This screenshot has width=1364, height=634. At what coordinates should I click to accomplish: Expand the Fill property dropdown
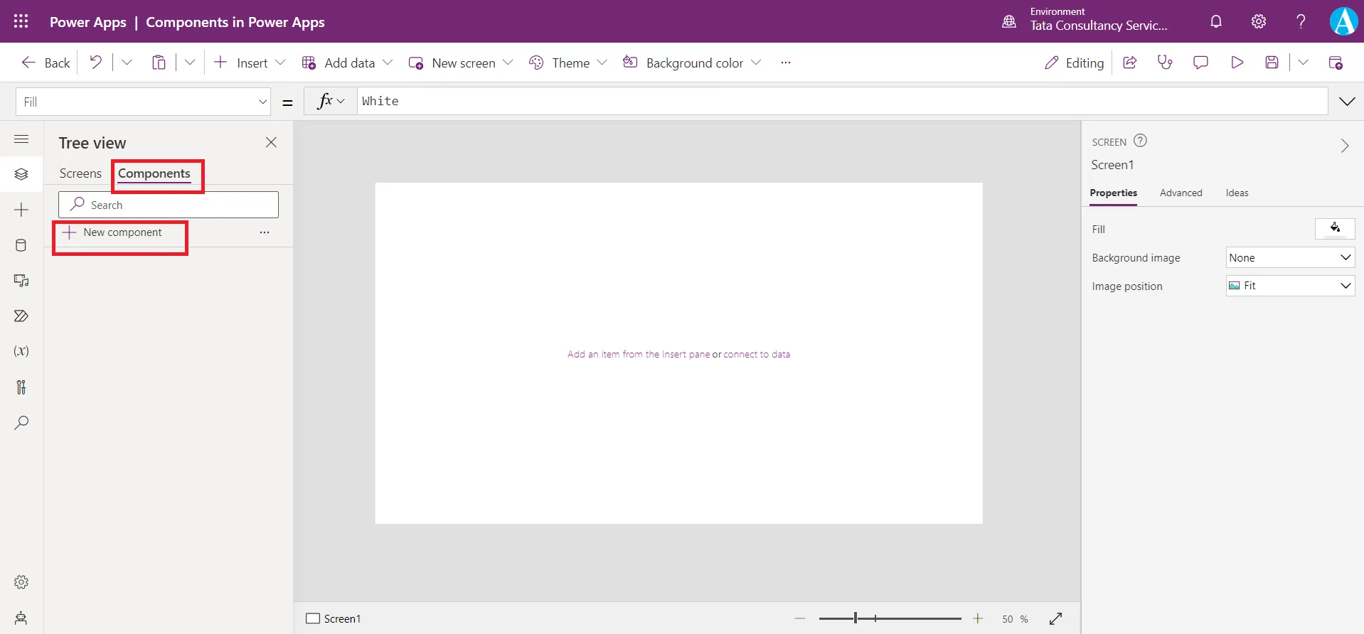click(262, 102)
